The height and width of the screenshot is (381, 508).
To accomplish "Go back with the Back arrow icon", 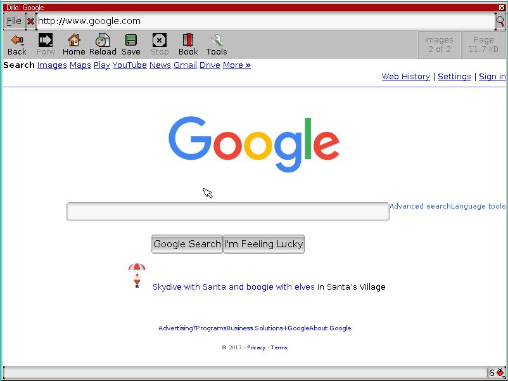I will 17,41.
